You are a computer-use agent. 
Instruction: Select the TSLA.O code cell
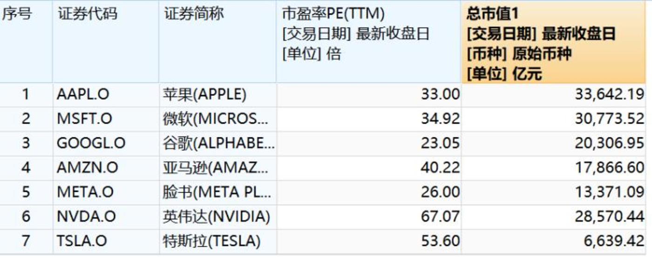point(82,241)
